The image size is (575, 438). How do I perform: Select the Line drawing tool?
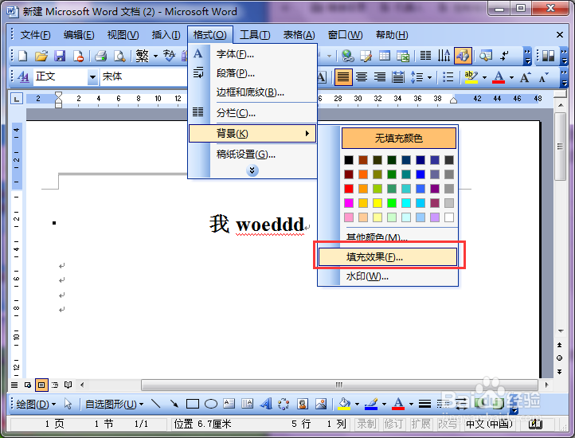tap(156, 404)
